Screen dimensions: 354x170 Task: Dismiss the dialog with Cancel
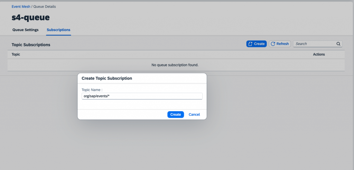point(194,114)
